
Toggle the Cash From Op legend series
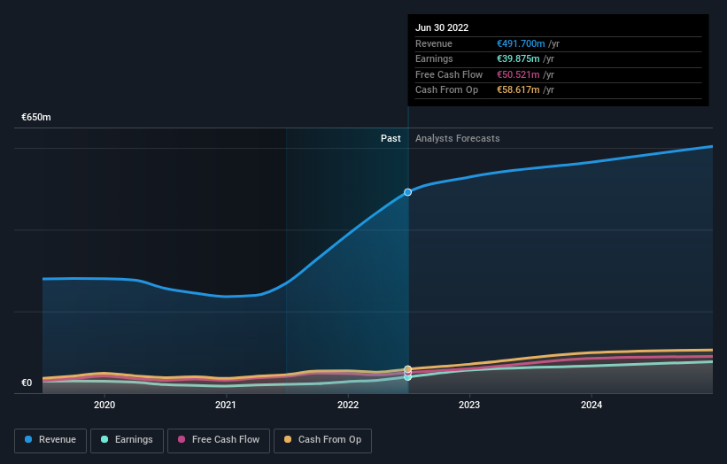click(322, 440)
